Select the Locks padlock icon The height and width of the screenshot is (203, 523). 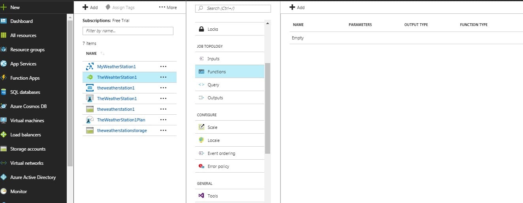tap(201, 29)
